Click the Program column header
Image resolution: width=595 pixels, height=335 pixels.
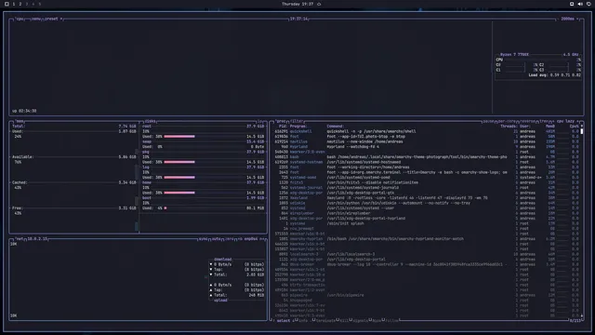coord(298,127)
